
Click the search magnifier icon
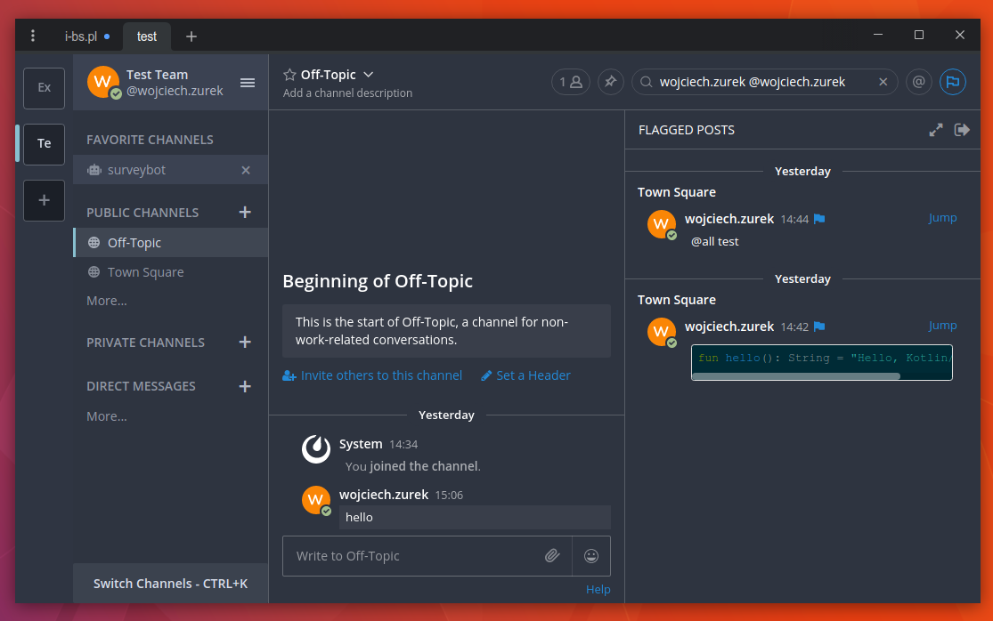646,82
